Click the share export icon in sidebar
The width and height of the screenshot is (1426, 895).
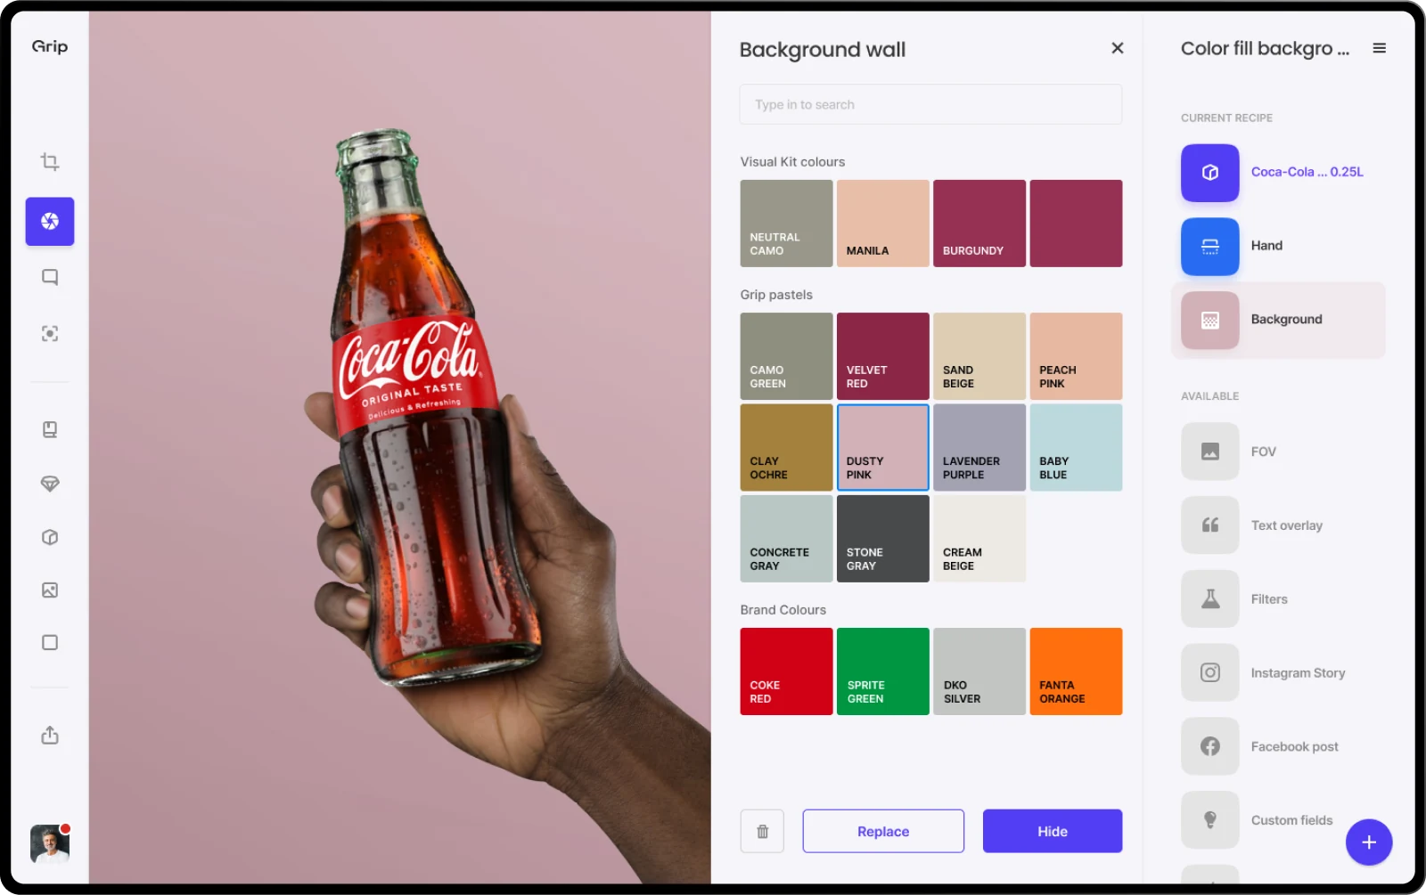click(50, 736)
